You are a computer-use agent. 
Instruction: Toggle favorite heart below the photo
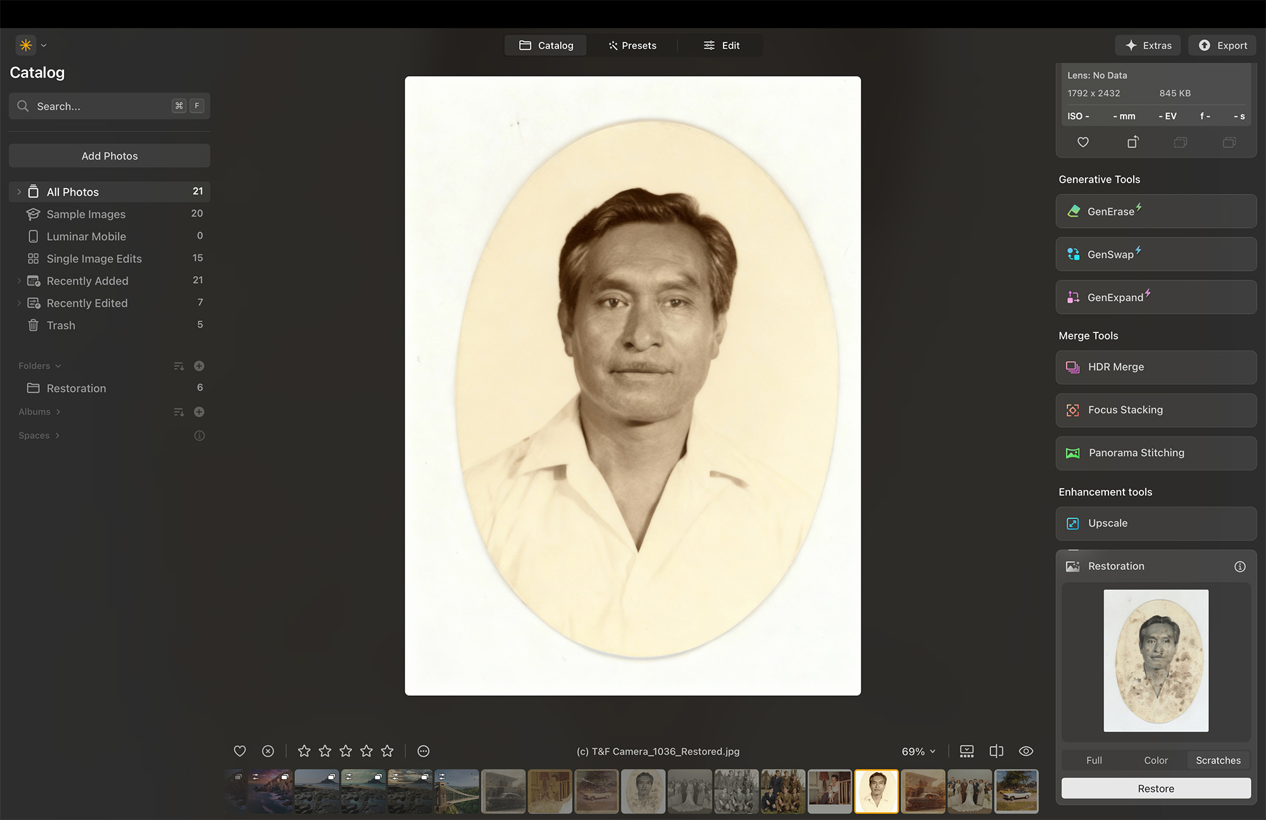point(239,751)
